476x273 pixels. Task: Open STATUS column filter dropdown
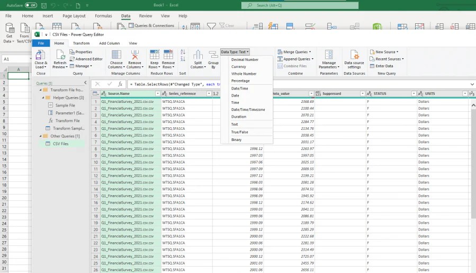coord(414,94)
